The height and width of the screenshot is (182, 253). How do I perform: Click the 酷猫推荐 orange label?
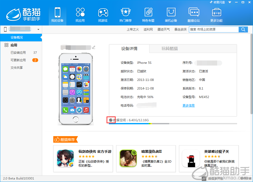[65, 139]
